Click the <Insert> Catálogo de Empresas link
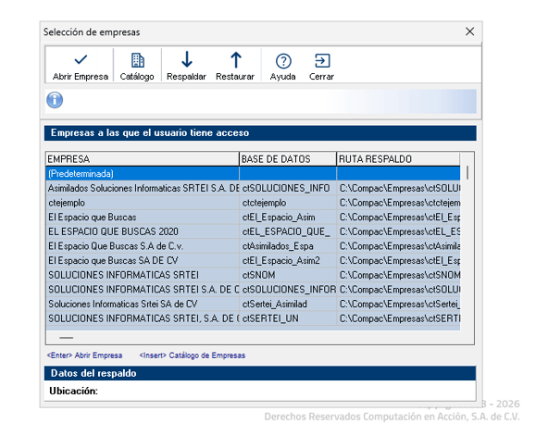This screenshot has width=548, height=436. [193, 355]
